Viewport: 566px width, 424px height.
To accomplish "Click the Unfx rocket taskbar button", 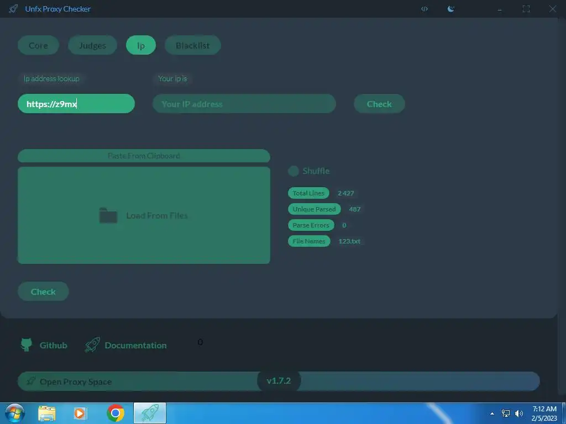I will 150,413.
